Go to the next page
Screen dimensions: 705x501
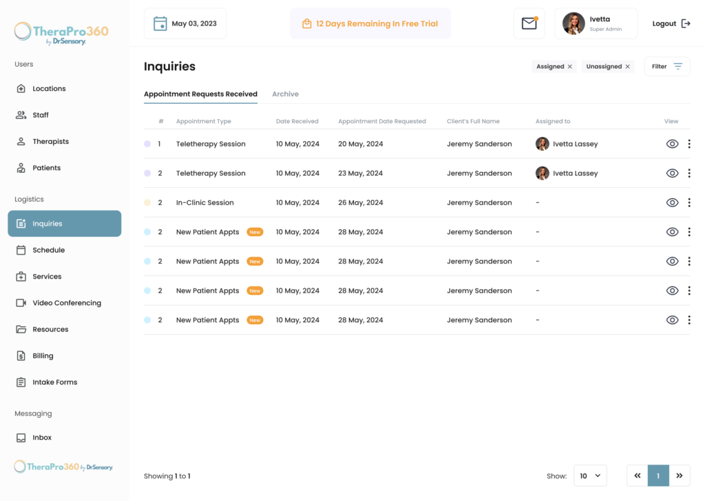pyautogui.click(x=680, y=476)
